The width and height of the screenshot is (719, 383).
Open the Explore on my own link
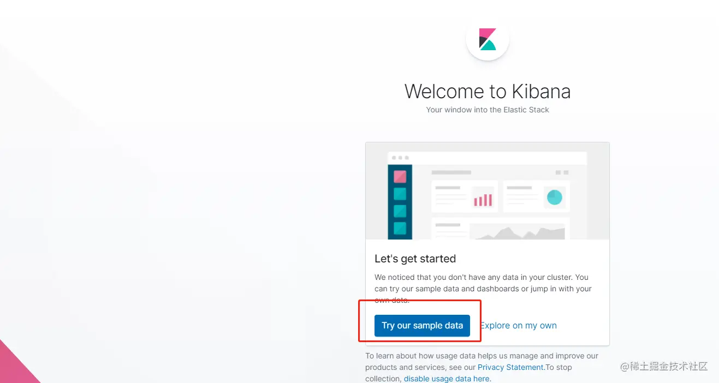[x=519, y=326]
